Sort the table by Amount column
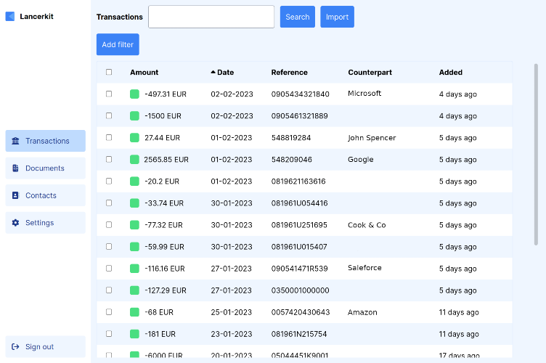546x363 pixels. click(144, 73)
